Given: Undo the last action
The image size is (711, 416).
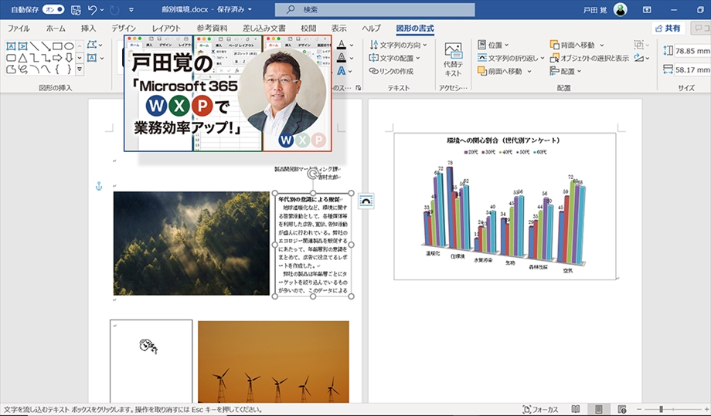Looking at the screenshot, I should [x=92, y=9].
